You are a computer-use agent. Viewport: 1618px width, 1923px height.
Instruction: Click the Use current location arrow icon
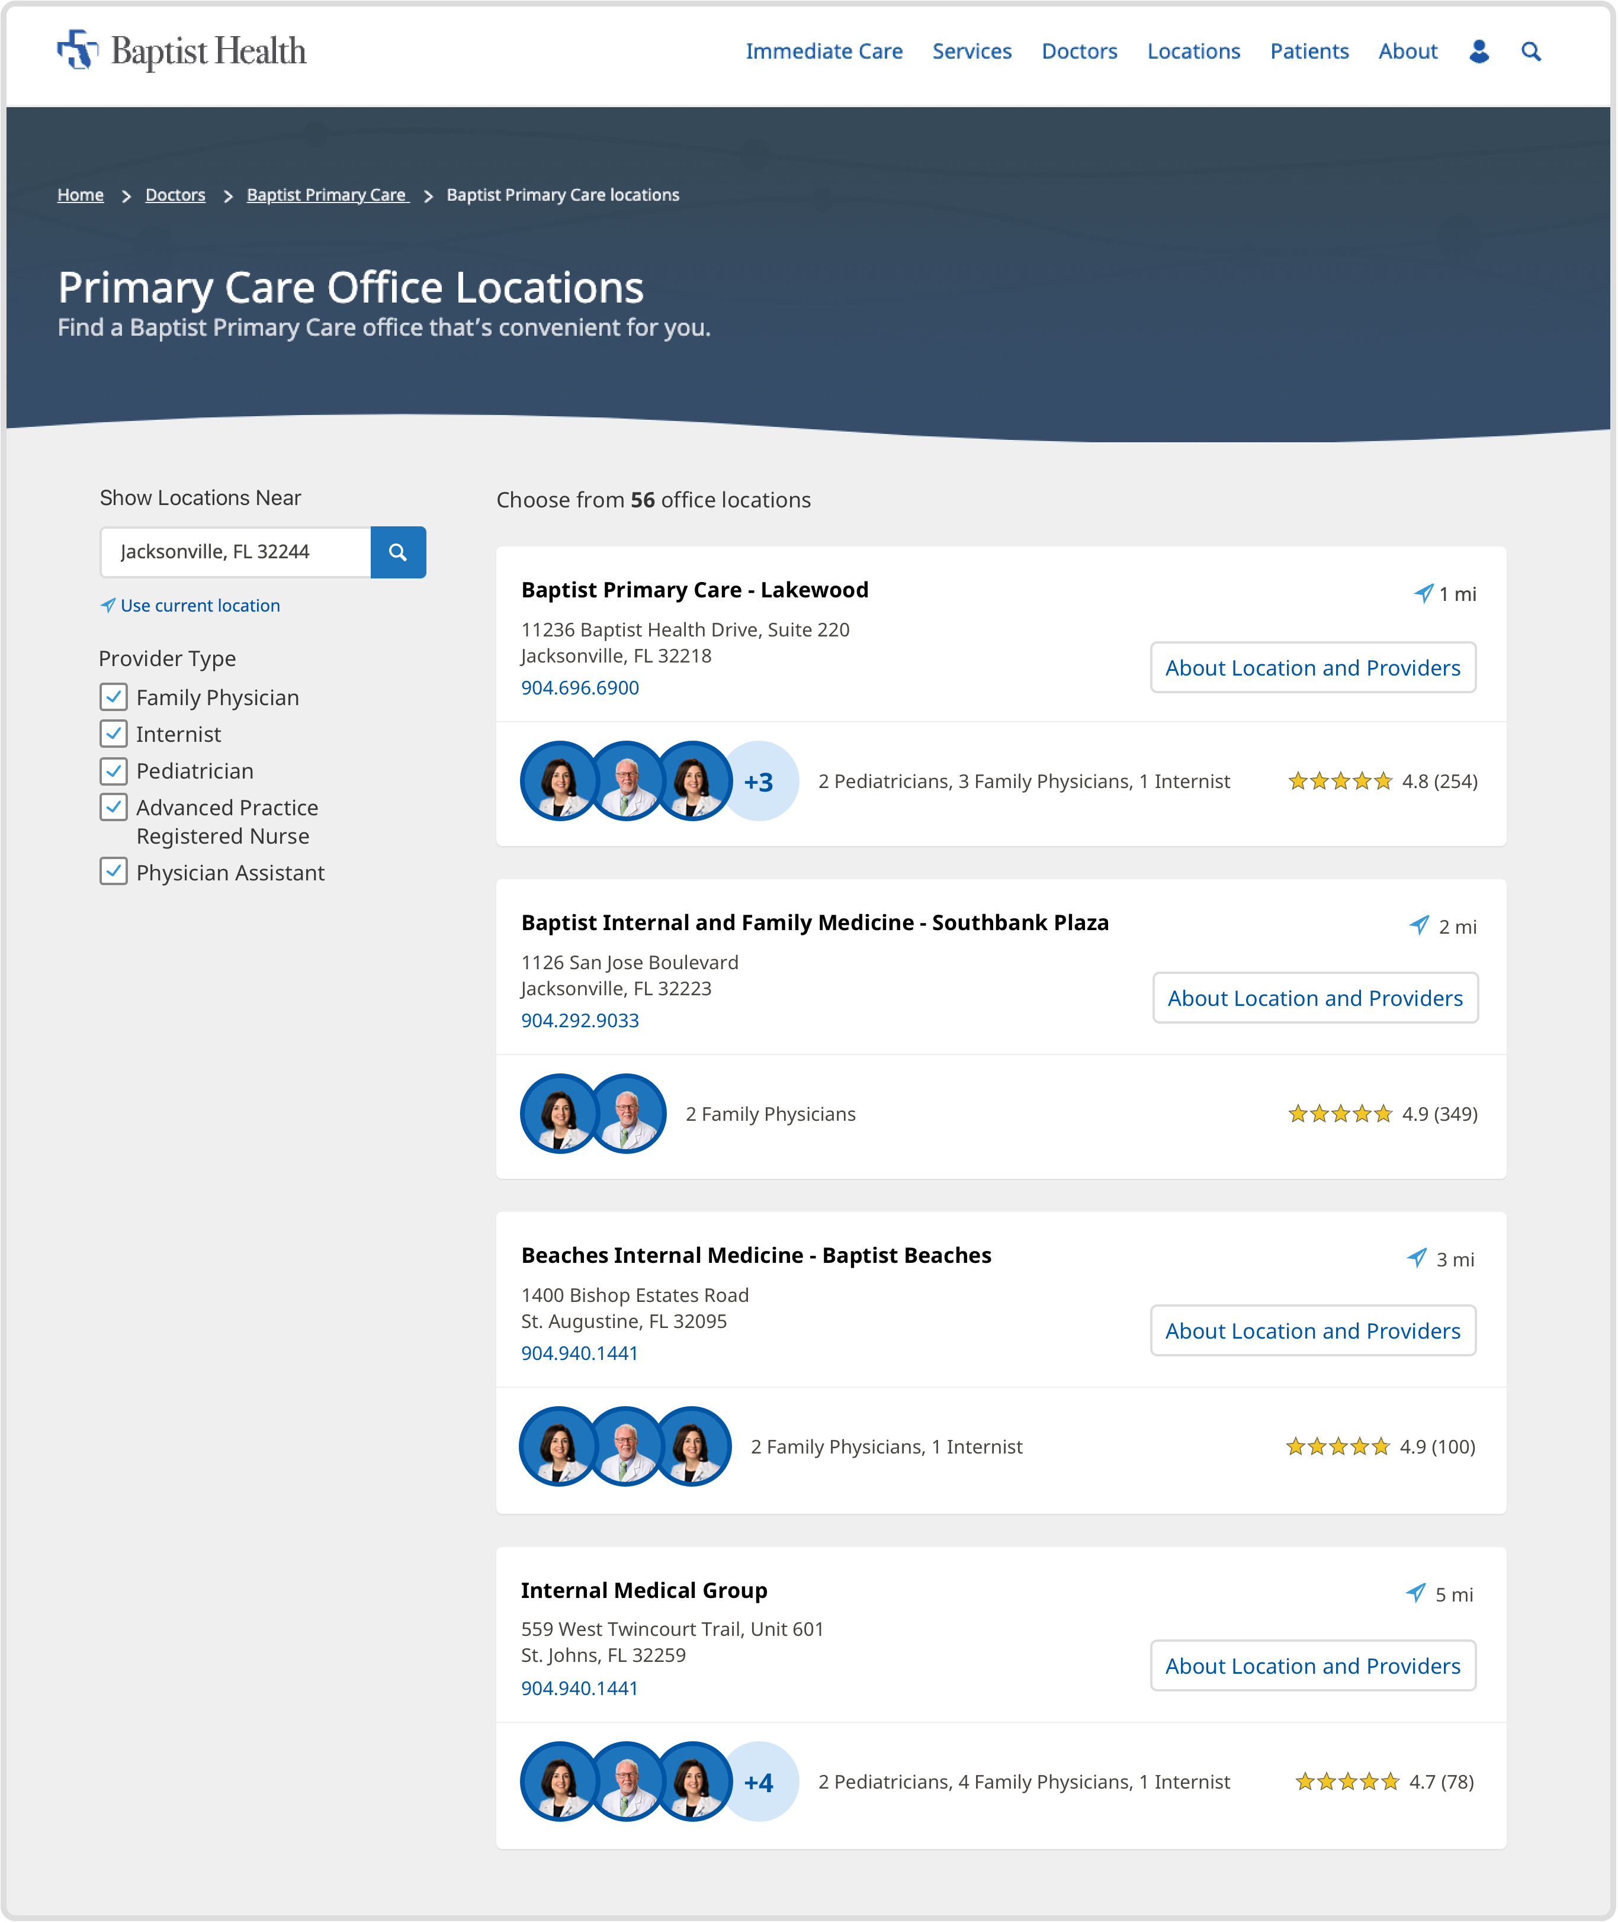[x=108, y=605]
